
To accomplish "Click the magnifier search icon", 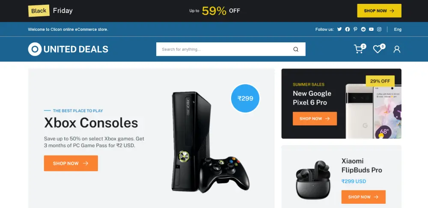I will [296, 49].
